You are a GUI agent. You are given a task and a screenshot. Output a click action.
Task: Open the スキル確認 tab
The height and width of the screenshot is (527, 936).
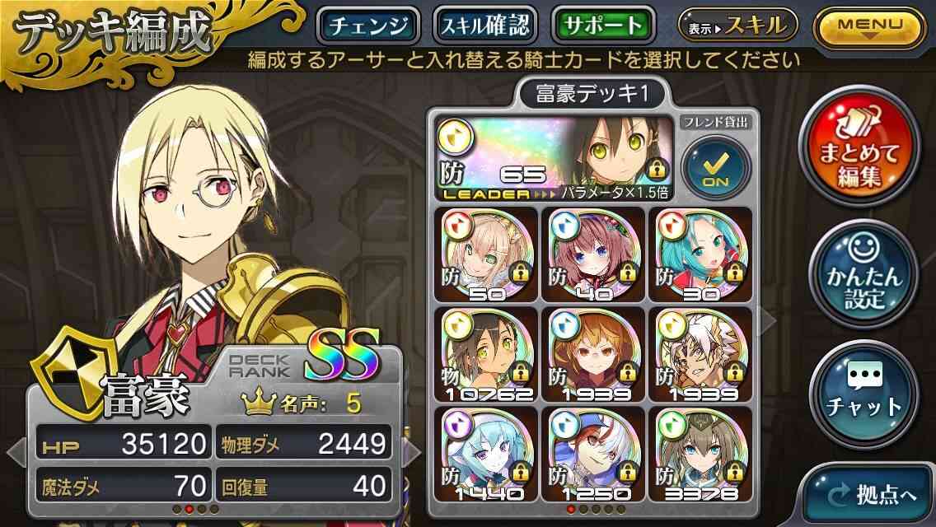coord(485,26)
